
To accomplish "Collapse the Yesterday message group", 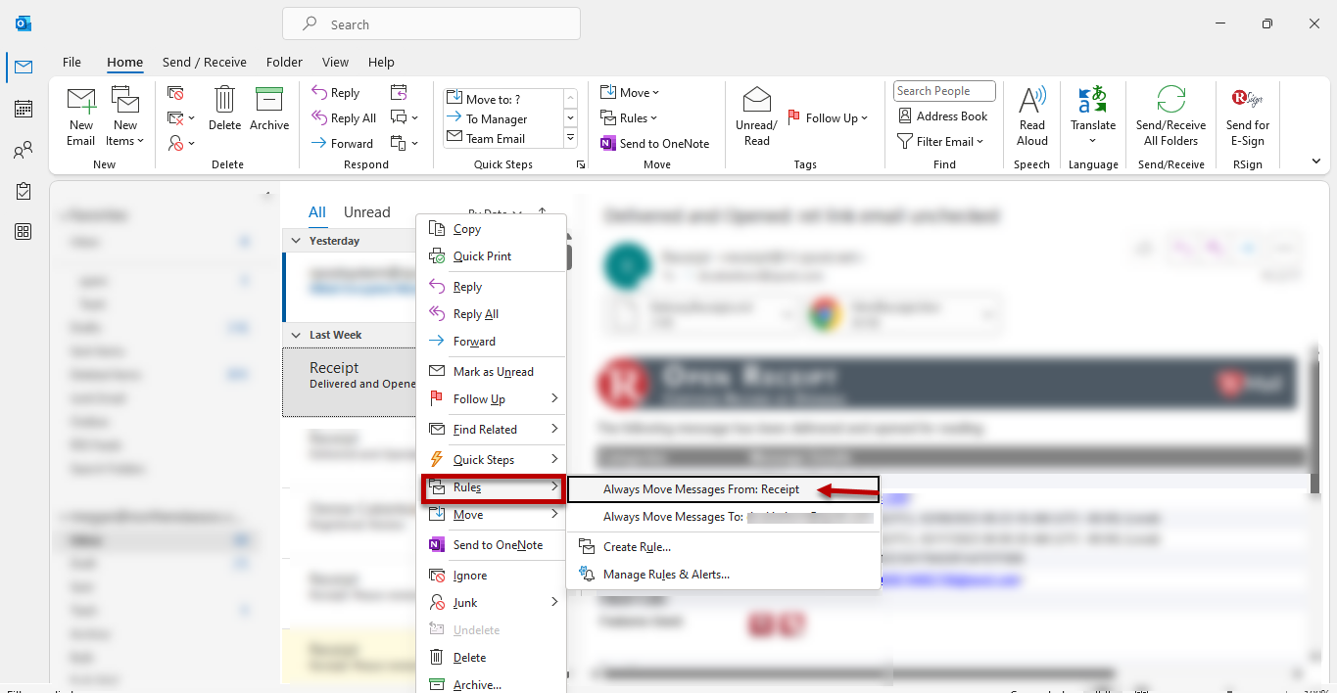I will [x=296, y=240].
